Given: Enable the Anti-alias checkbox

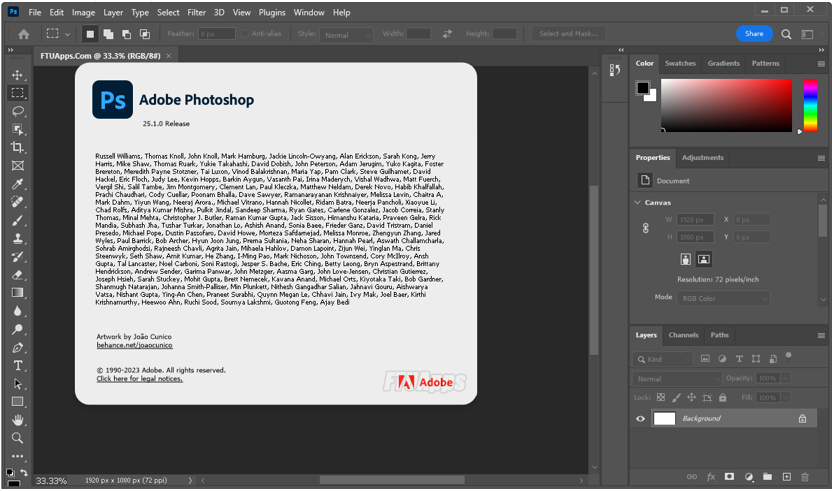Looking at the screenshot, I should (x=245, y=34).
